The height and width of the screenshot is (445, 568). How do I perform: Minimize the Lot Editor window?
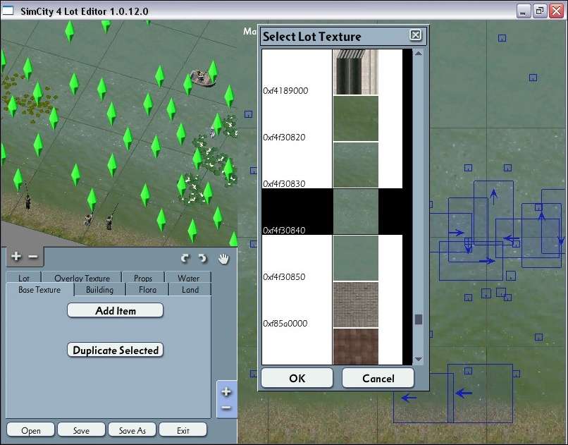523,11
